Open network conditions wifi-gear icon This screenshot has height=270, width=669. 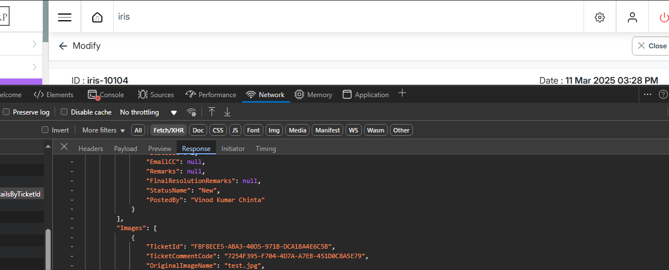pyautogui.click(x=192, y=112)
